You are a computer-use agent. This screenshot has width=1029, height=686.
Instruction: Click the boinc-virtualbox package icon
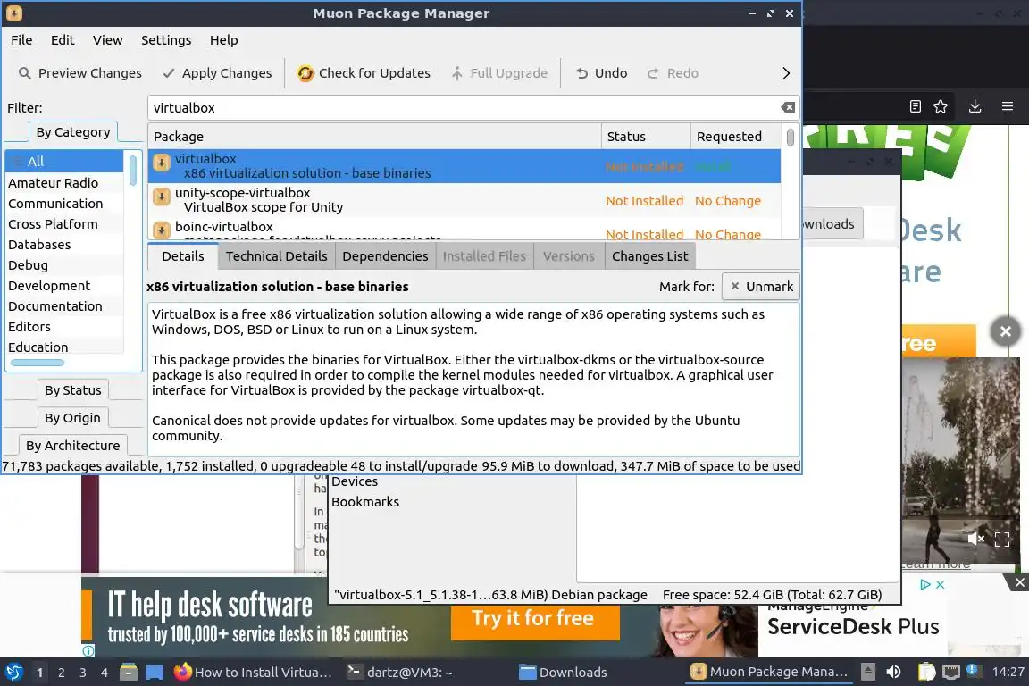pos(162,230)
